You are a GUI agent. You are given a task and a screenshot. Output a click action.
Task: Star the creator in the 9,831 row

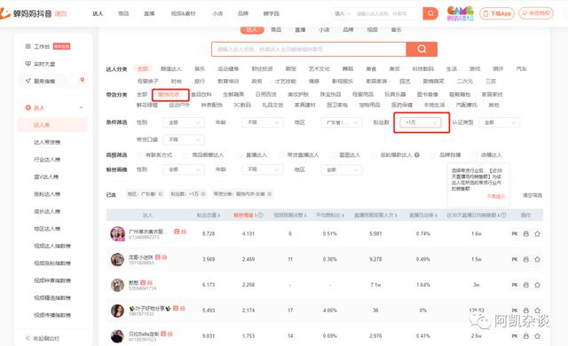click(x=537, y=336)
